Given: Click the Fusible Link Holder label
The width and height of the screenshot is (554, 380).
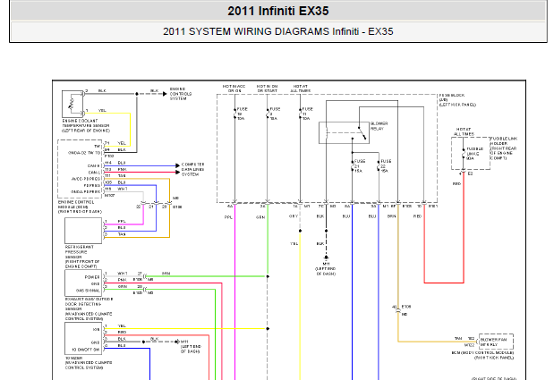Looking at the screenshot, I should 504,148.
